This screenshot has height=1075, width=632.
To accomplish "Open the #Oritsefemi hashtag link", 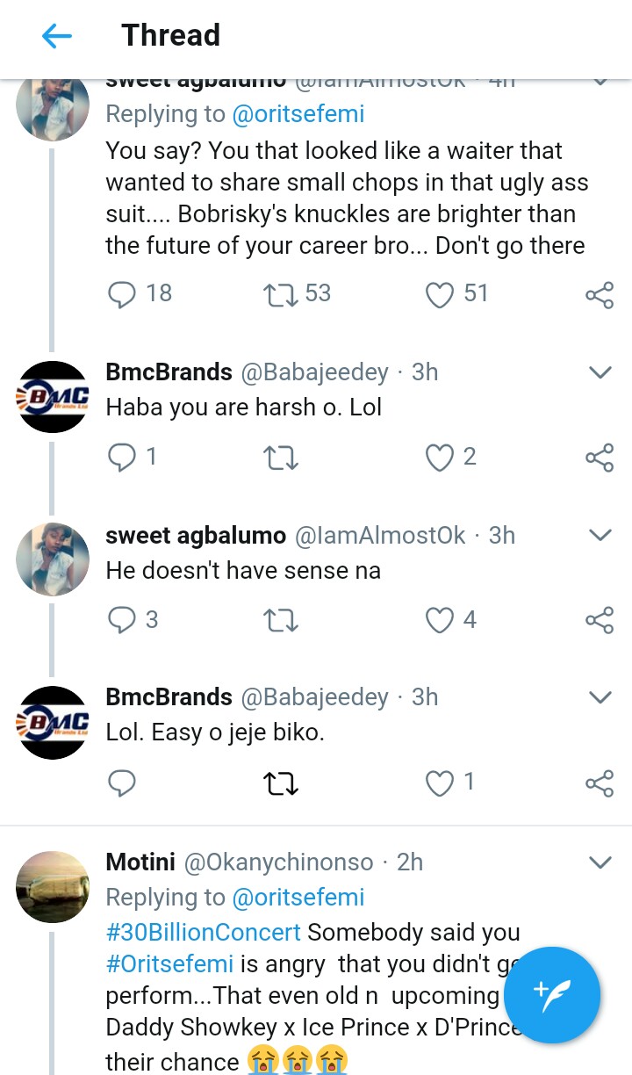I will (169, 963).
